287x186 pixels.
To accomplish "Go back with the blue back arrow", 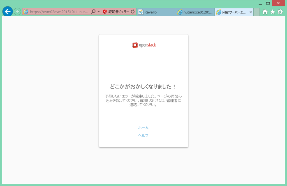I will point(8,11).
